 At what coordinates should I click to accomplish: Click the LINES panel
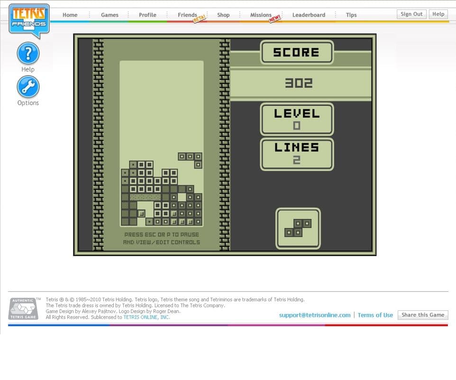click(x=297, y=154)
